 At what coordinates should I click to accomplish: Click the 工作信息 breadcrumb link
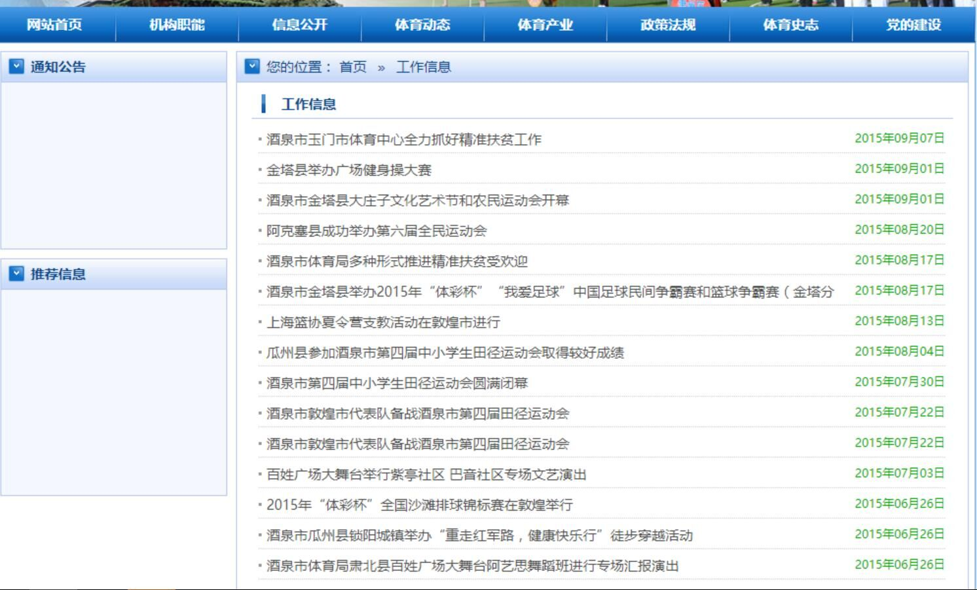point(423,67)
